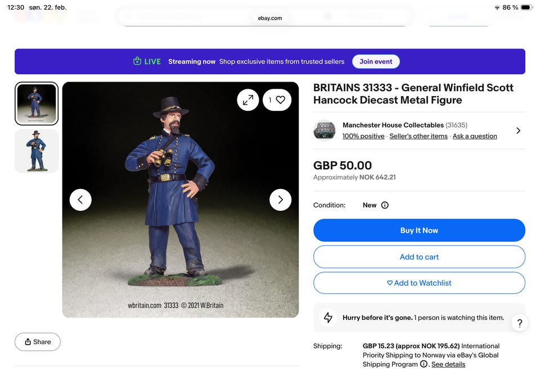The height and width of the screenshot is (375, 540).
Task: View the 100% positive feedback link
Action: pos(363,136)
